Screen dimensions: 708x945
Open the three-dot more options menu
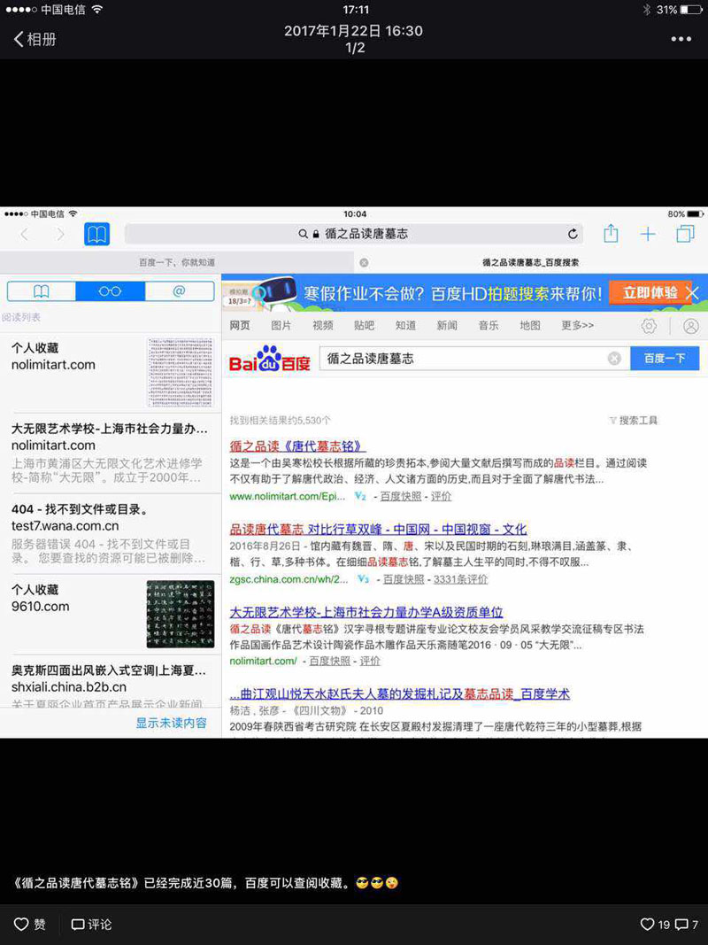681,39
